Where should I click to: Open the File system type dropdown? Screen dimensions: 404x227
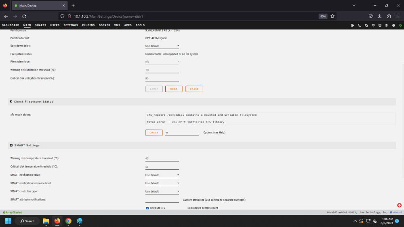(x=162, y=62)
